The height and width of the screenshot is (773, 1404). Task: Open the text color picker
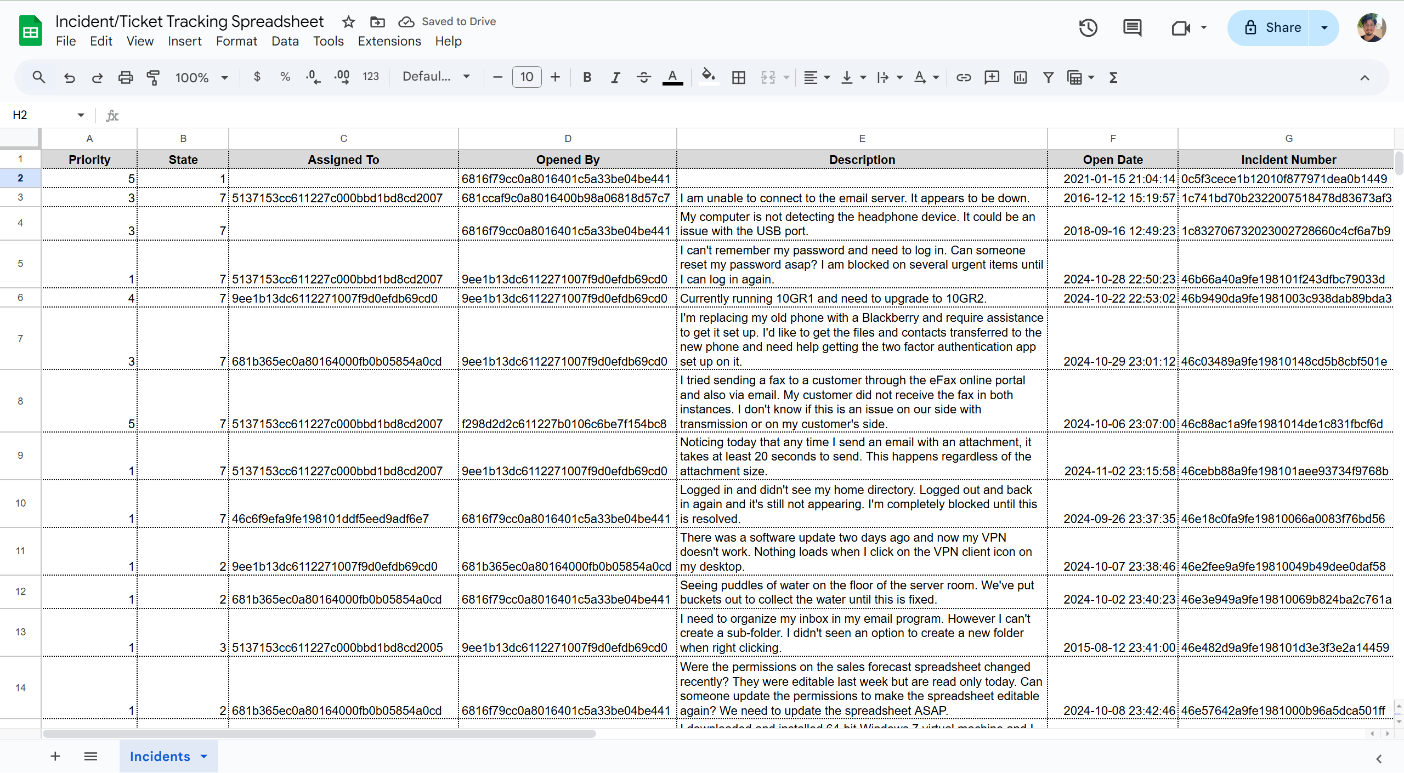[x=673, y=77]
